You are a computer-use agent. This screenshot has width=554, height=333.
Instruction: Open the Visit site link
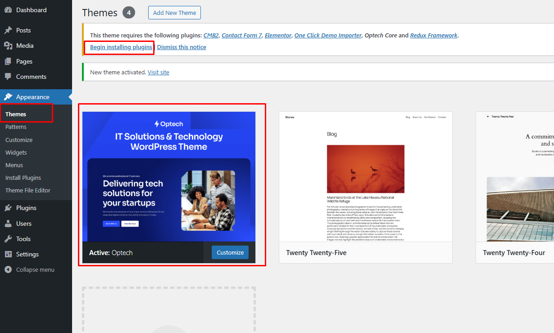159,72
